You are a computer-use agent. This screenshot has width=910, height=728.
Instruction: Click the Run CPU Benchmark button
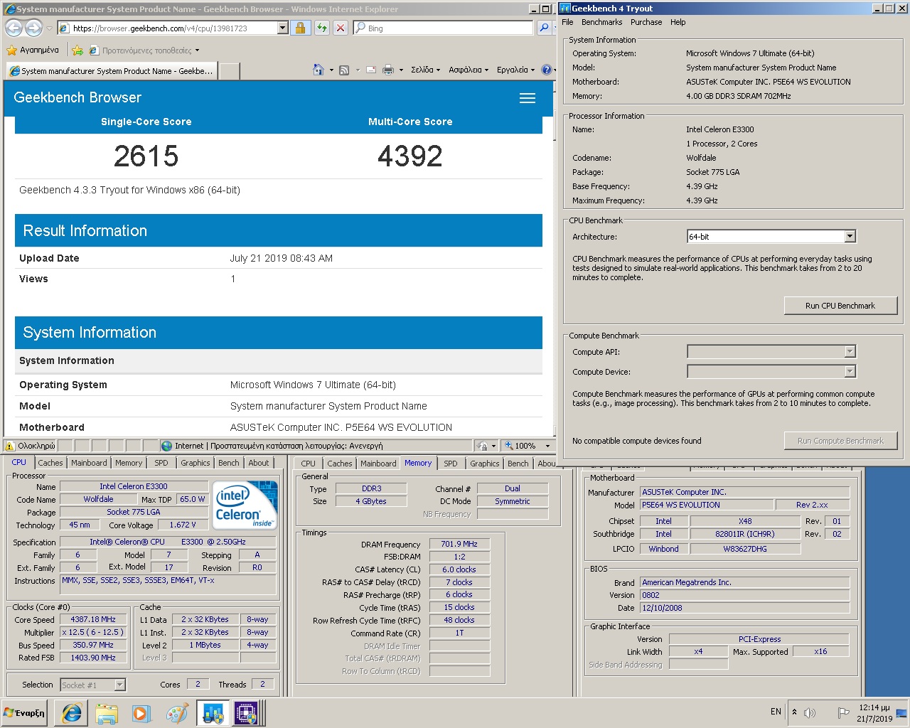840,306
